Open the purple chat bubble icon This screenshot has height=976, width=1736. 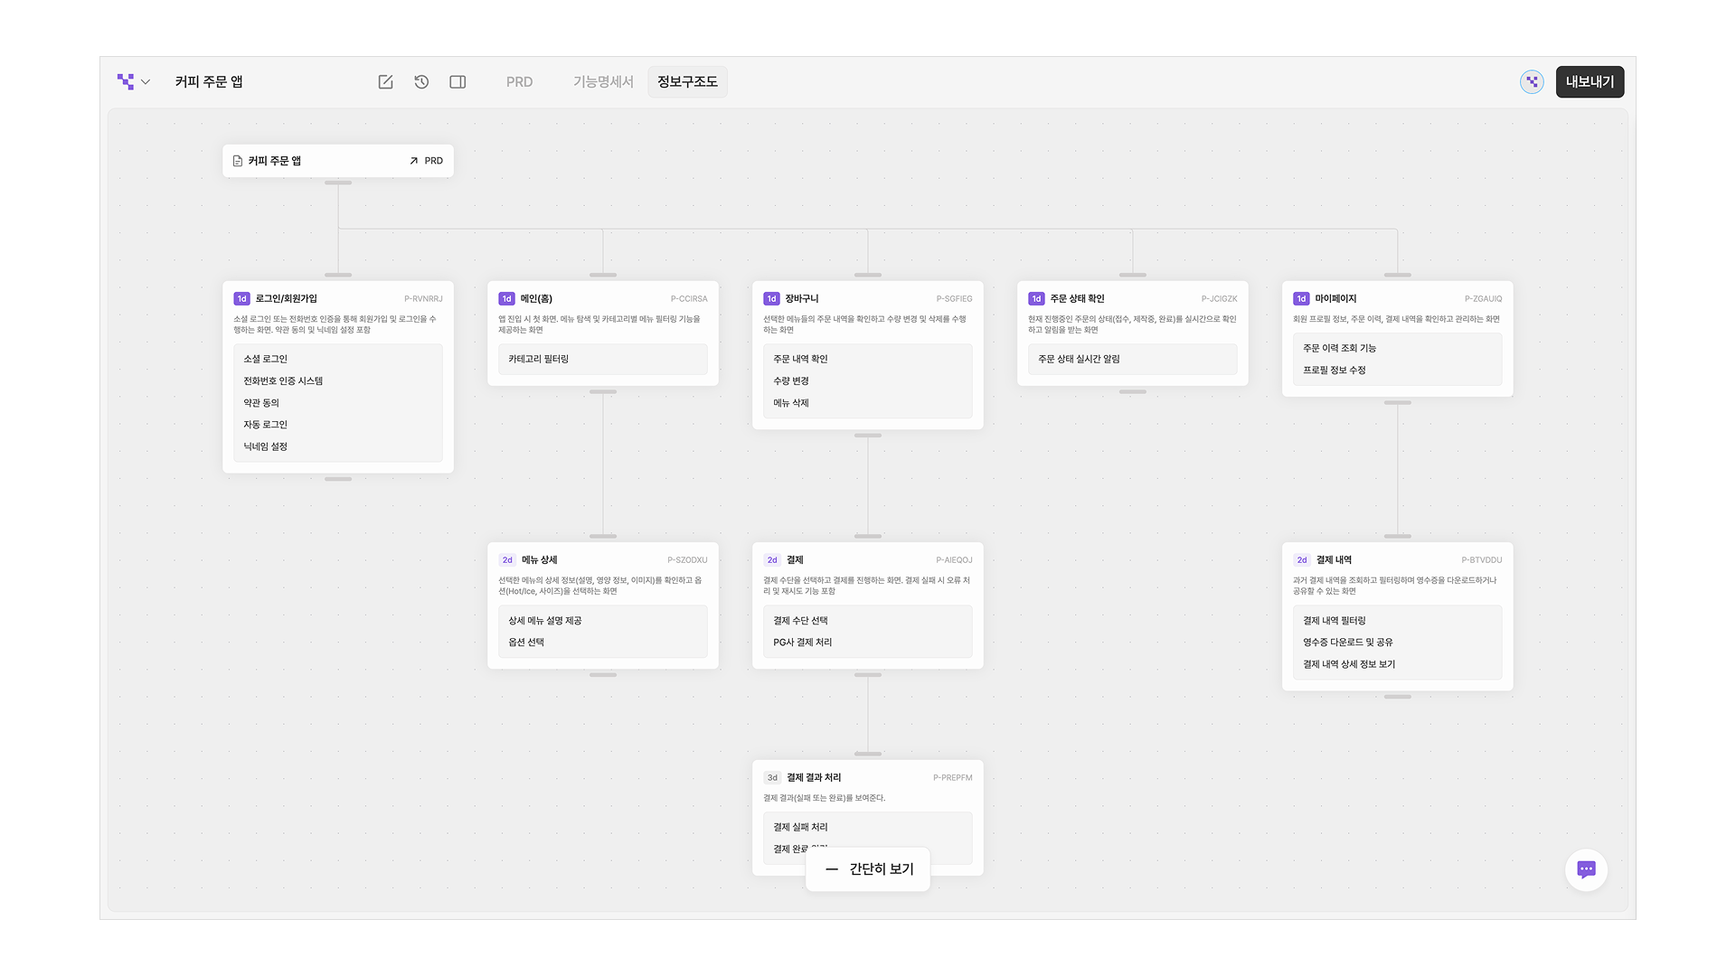(1586, 869)
